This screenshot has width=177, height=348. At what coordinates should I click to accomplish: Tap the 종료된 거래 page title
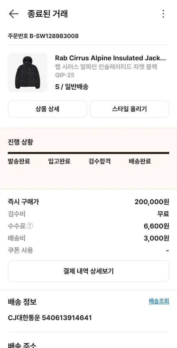pos(48,14)
